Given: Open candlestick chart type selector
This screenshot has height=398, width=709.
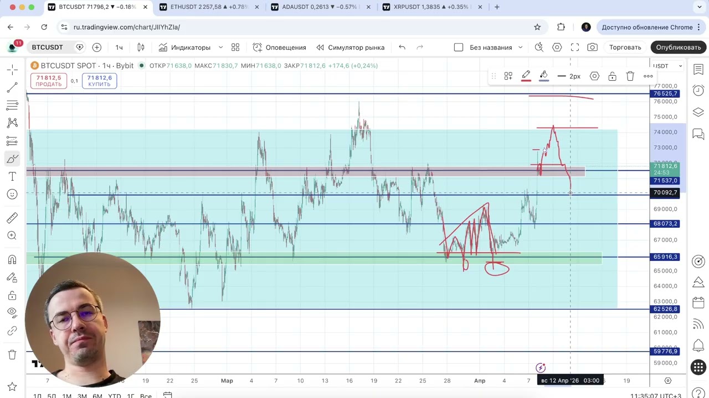Looking at the screenshot, I should 141,47.
